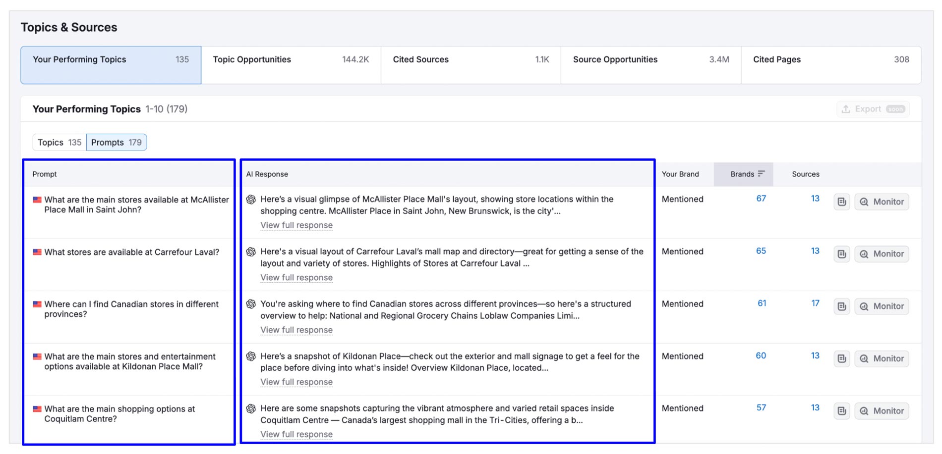
Task: Click the 67 brands count on the McAllister row
Action: click(x=761, y=198)
